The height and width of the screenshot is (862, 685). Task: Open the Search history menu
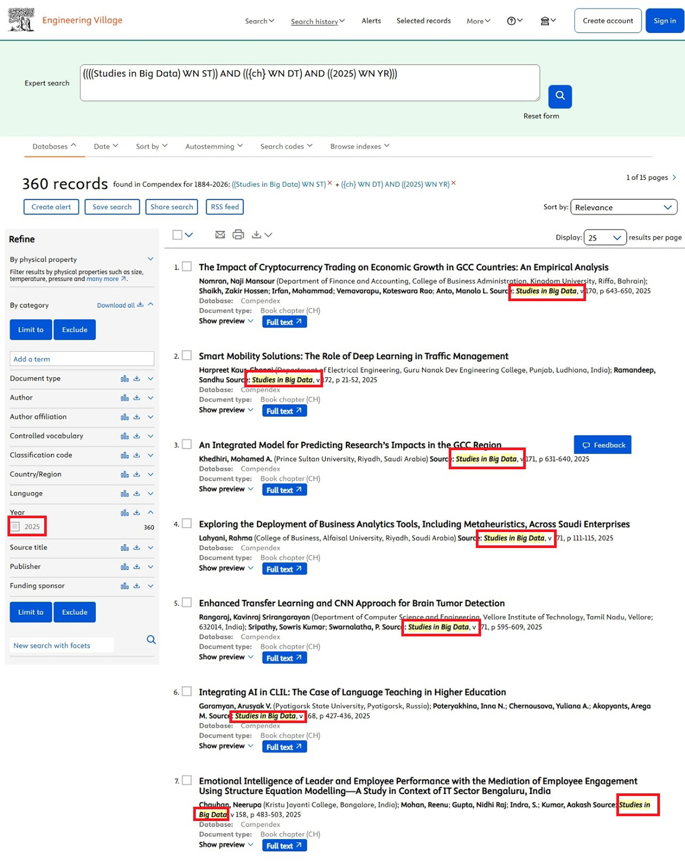(x=318, y=22)
